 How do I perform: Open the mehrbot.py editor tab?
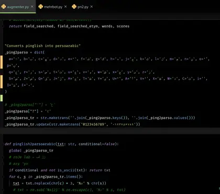[x=53, y=7]
